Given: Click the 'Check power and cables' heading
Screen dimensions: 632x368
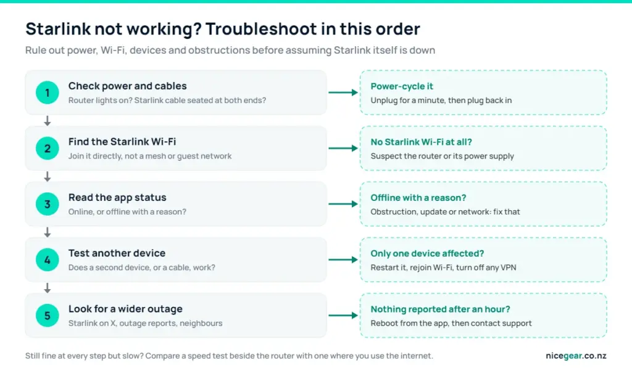Looking at the screenshot, I should point(127,86).
